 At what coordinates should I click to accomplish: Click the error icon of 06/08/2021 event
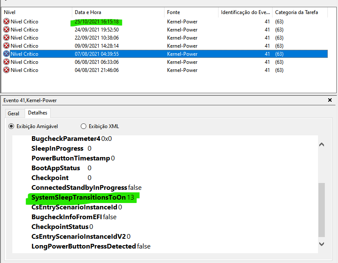coord(6,62)
